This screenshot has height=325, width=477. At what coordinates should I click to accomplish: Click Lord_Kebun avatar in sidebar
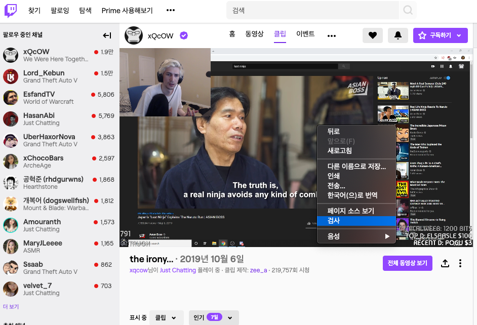11,76
